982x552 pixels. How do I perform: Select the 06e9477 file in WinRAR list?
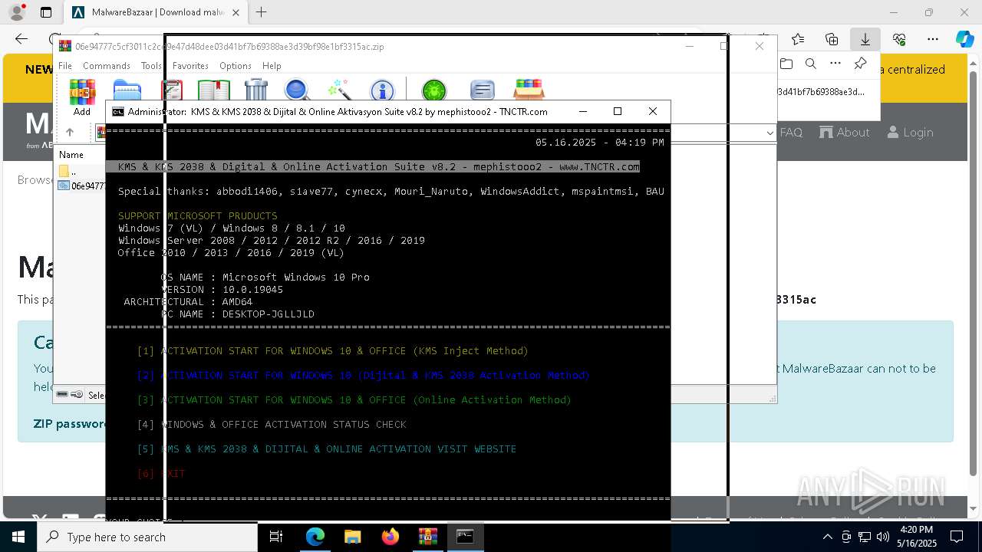(81, 186)
